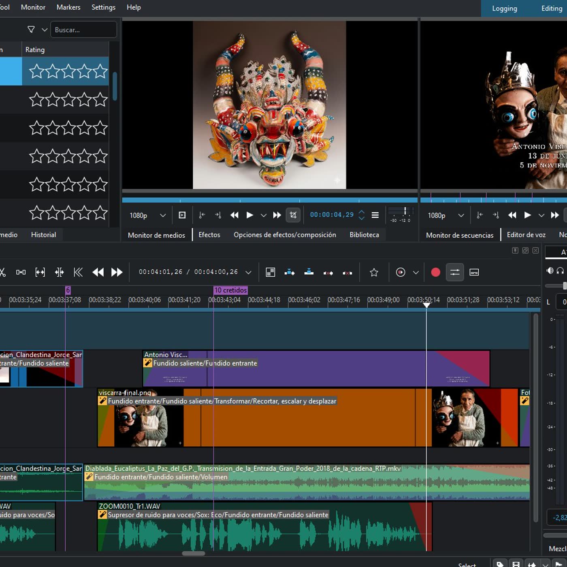Viewport: 567px width, 567px height.
Task: Select the slip tool in timeline toolbar
Action: (x=40, y=272)
